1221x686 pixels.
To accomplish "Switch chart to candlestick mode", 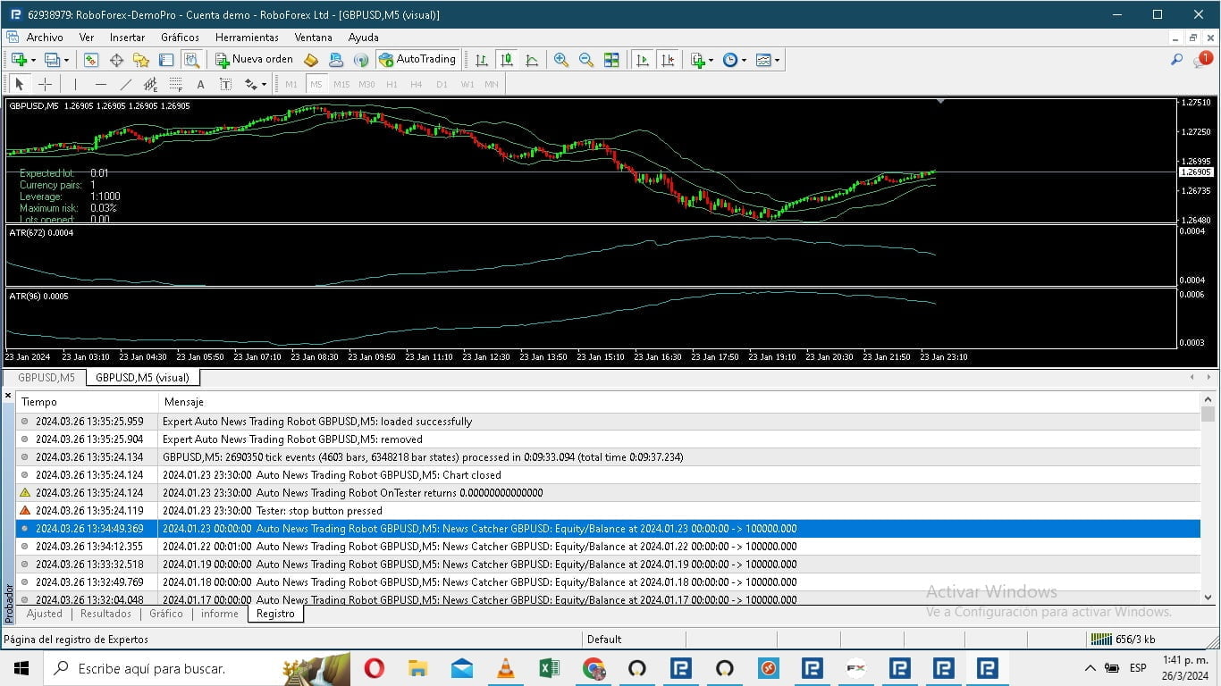I will [507, 60].
